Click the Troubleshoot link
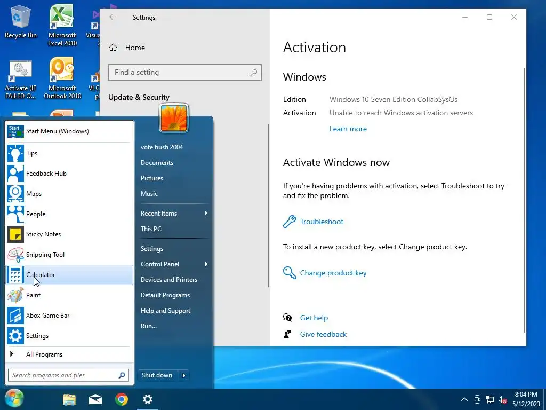Viewport: 546px width, 410px height. coord(322,222)
